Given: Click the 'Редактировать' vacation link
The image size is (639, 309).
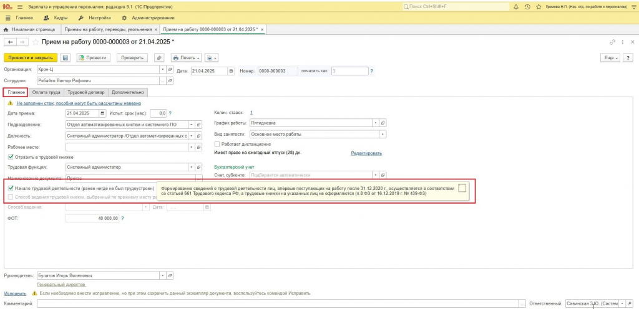Looking at the screenshot, I should point(366,153).
